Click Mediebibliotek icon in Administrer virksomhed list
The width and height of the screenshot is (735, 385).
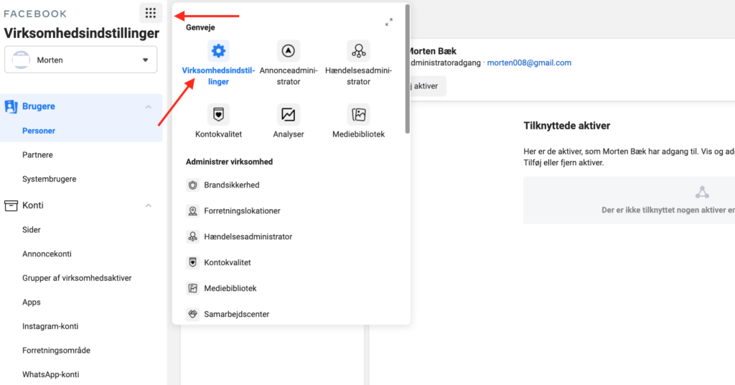(x=192, y=289)
